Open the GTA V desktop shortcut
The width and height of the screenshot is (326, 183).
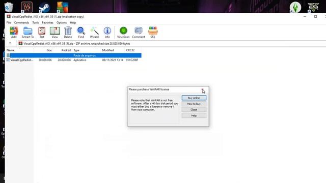(313, 7)
